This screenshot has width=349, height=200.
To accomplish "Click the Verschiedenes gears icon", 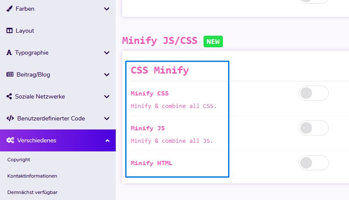I will pyautogui.click(x=10, y=140).
